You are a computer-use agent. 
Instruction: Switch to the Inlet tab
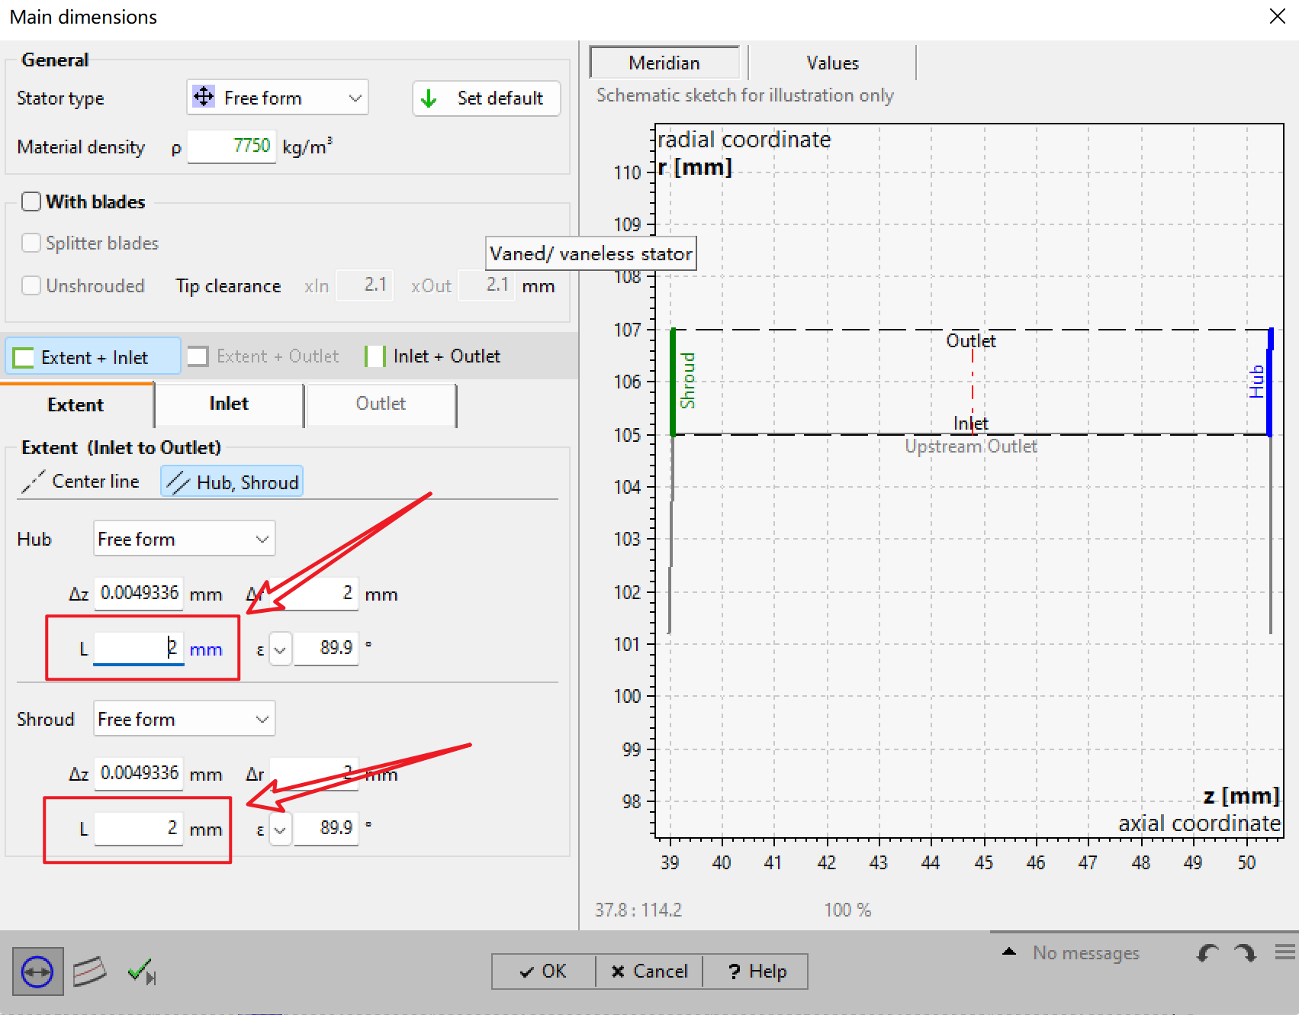pyautogui.click(x=229, y=404)
